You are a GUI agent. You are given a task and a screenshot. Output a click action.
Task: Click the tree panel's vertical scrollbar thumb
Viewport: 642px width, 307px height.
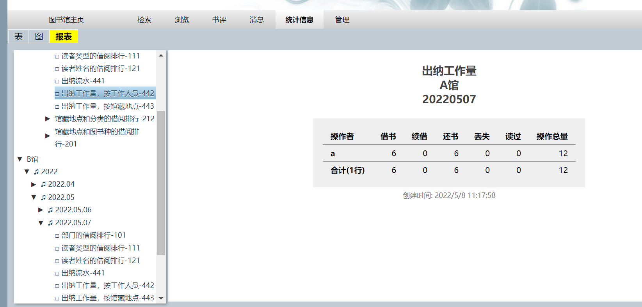pos(161,183)
